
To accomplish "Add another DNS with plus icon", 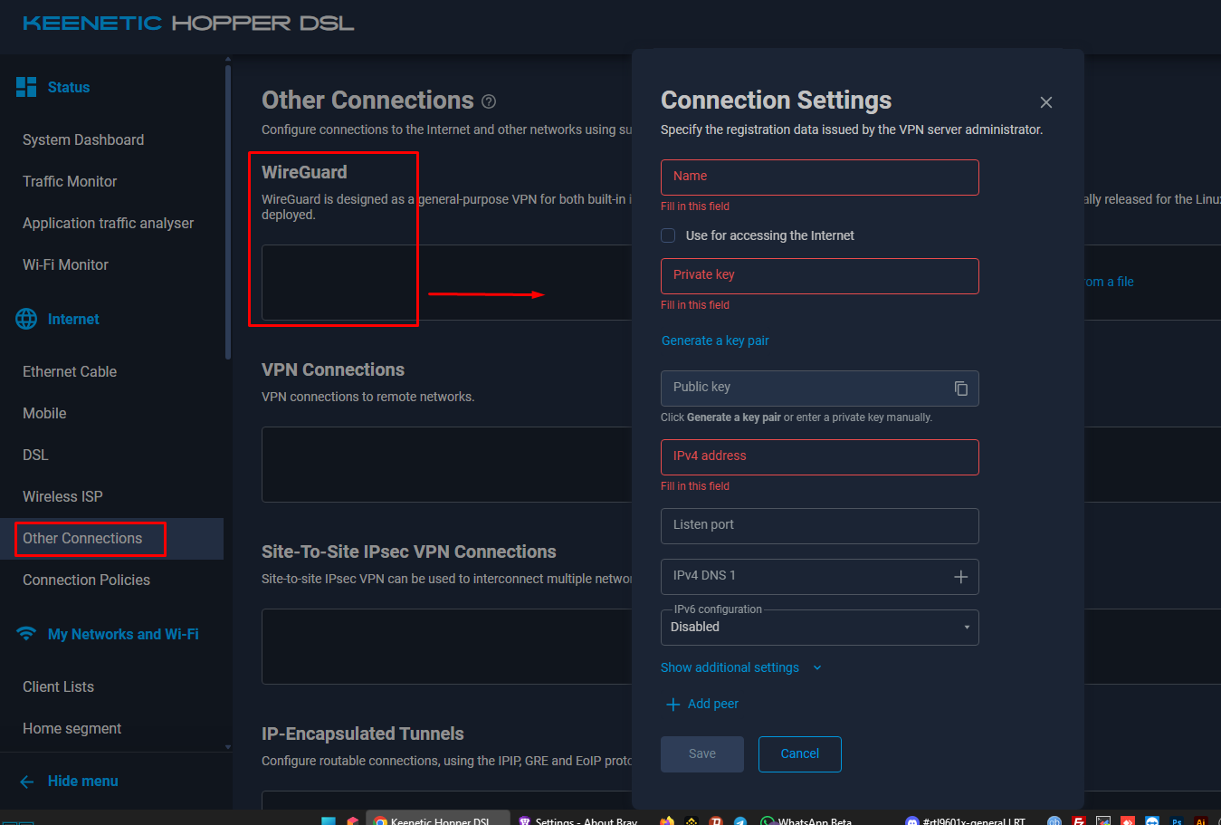I will 961,577.
